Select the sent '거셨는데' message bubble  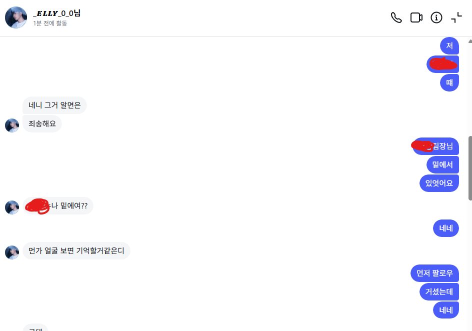click(438, 291)
